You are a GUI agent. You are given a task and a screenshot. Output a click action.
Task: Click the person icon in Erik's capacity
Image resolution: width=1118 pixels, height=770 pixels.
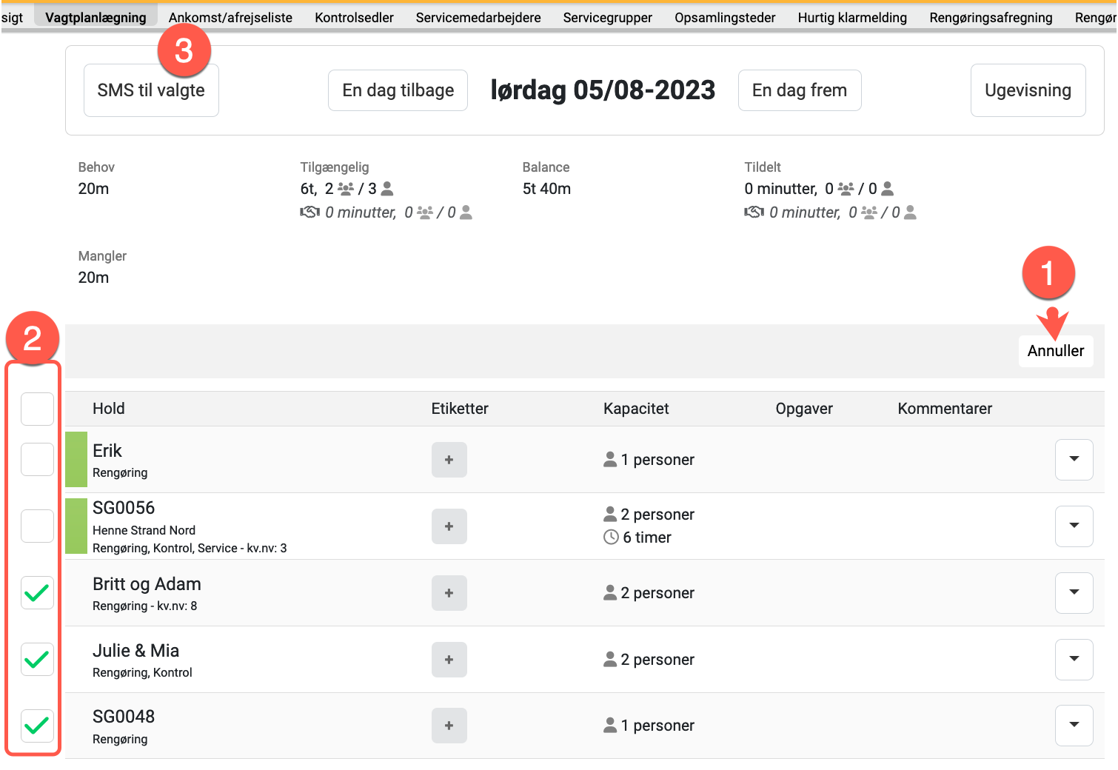click(610, 460)
